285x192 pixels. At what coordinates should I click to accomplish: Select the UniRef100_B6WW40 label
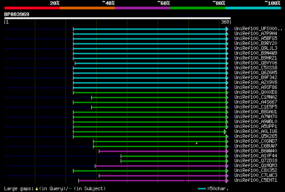point(256,151)
